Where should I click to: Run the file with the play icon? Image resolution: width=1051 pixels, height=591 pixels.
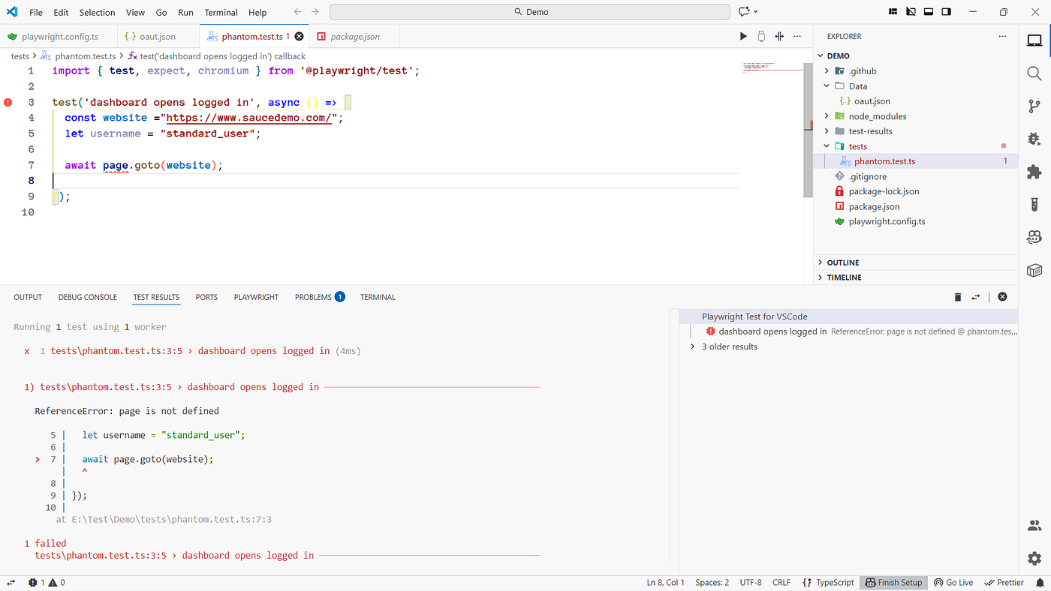pos(743,36)
